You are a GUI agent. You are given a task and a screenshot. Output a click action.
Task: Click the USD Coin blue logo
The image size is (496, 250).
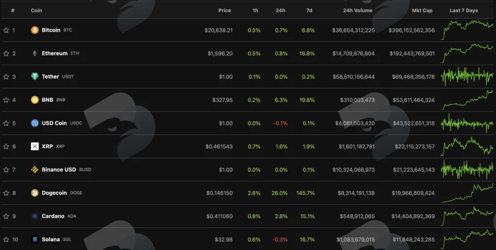click(x=35, y=123)
